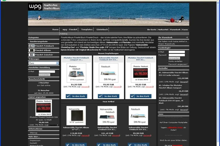
Task: Click recommended Fotobuch DIN A4 quer thumbnail
Action: tap(109, 73)
